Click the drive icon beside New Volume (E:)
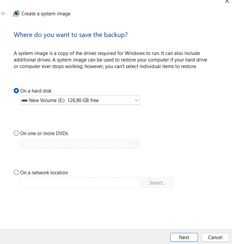Image resolution: width=232 pixels, height=244 pixels. pyautogui.click(x=24, y=100)
